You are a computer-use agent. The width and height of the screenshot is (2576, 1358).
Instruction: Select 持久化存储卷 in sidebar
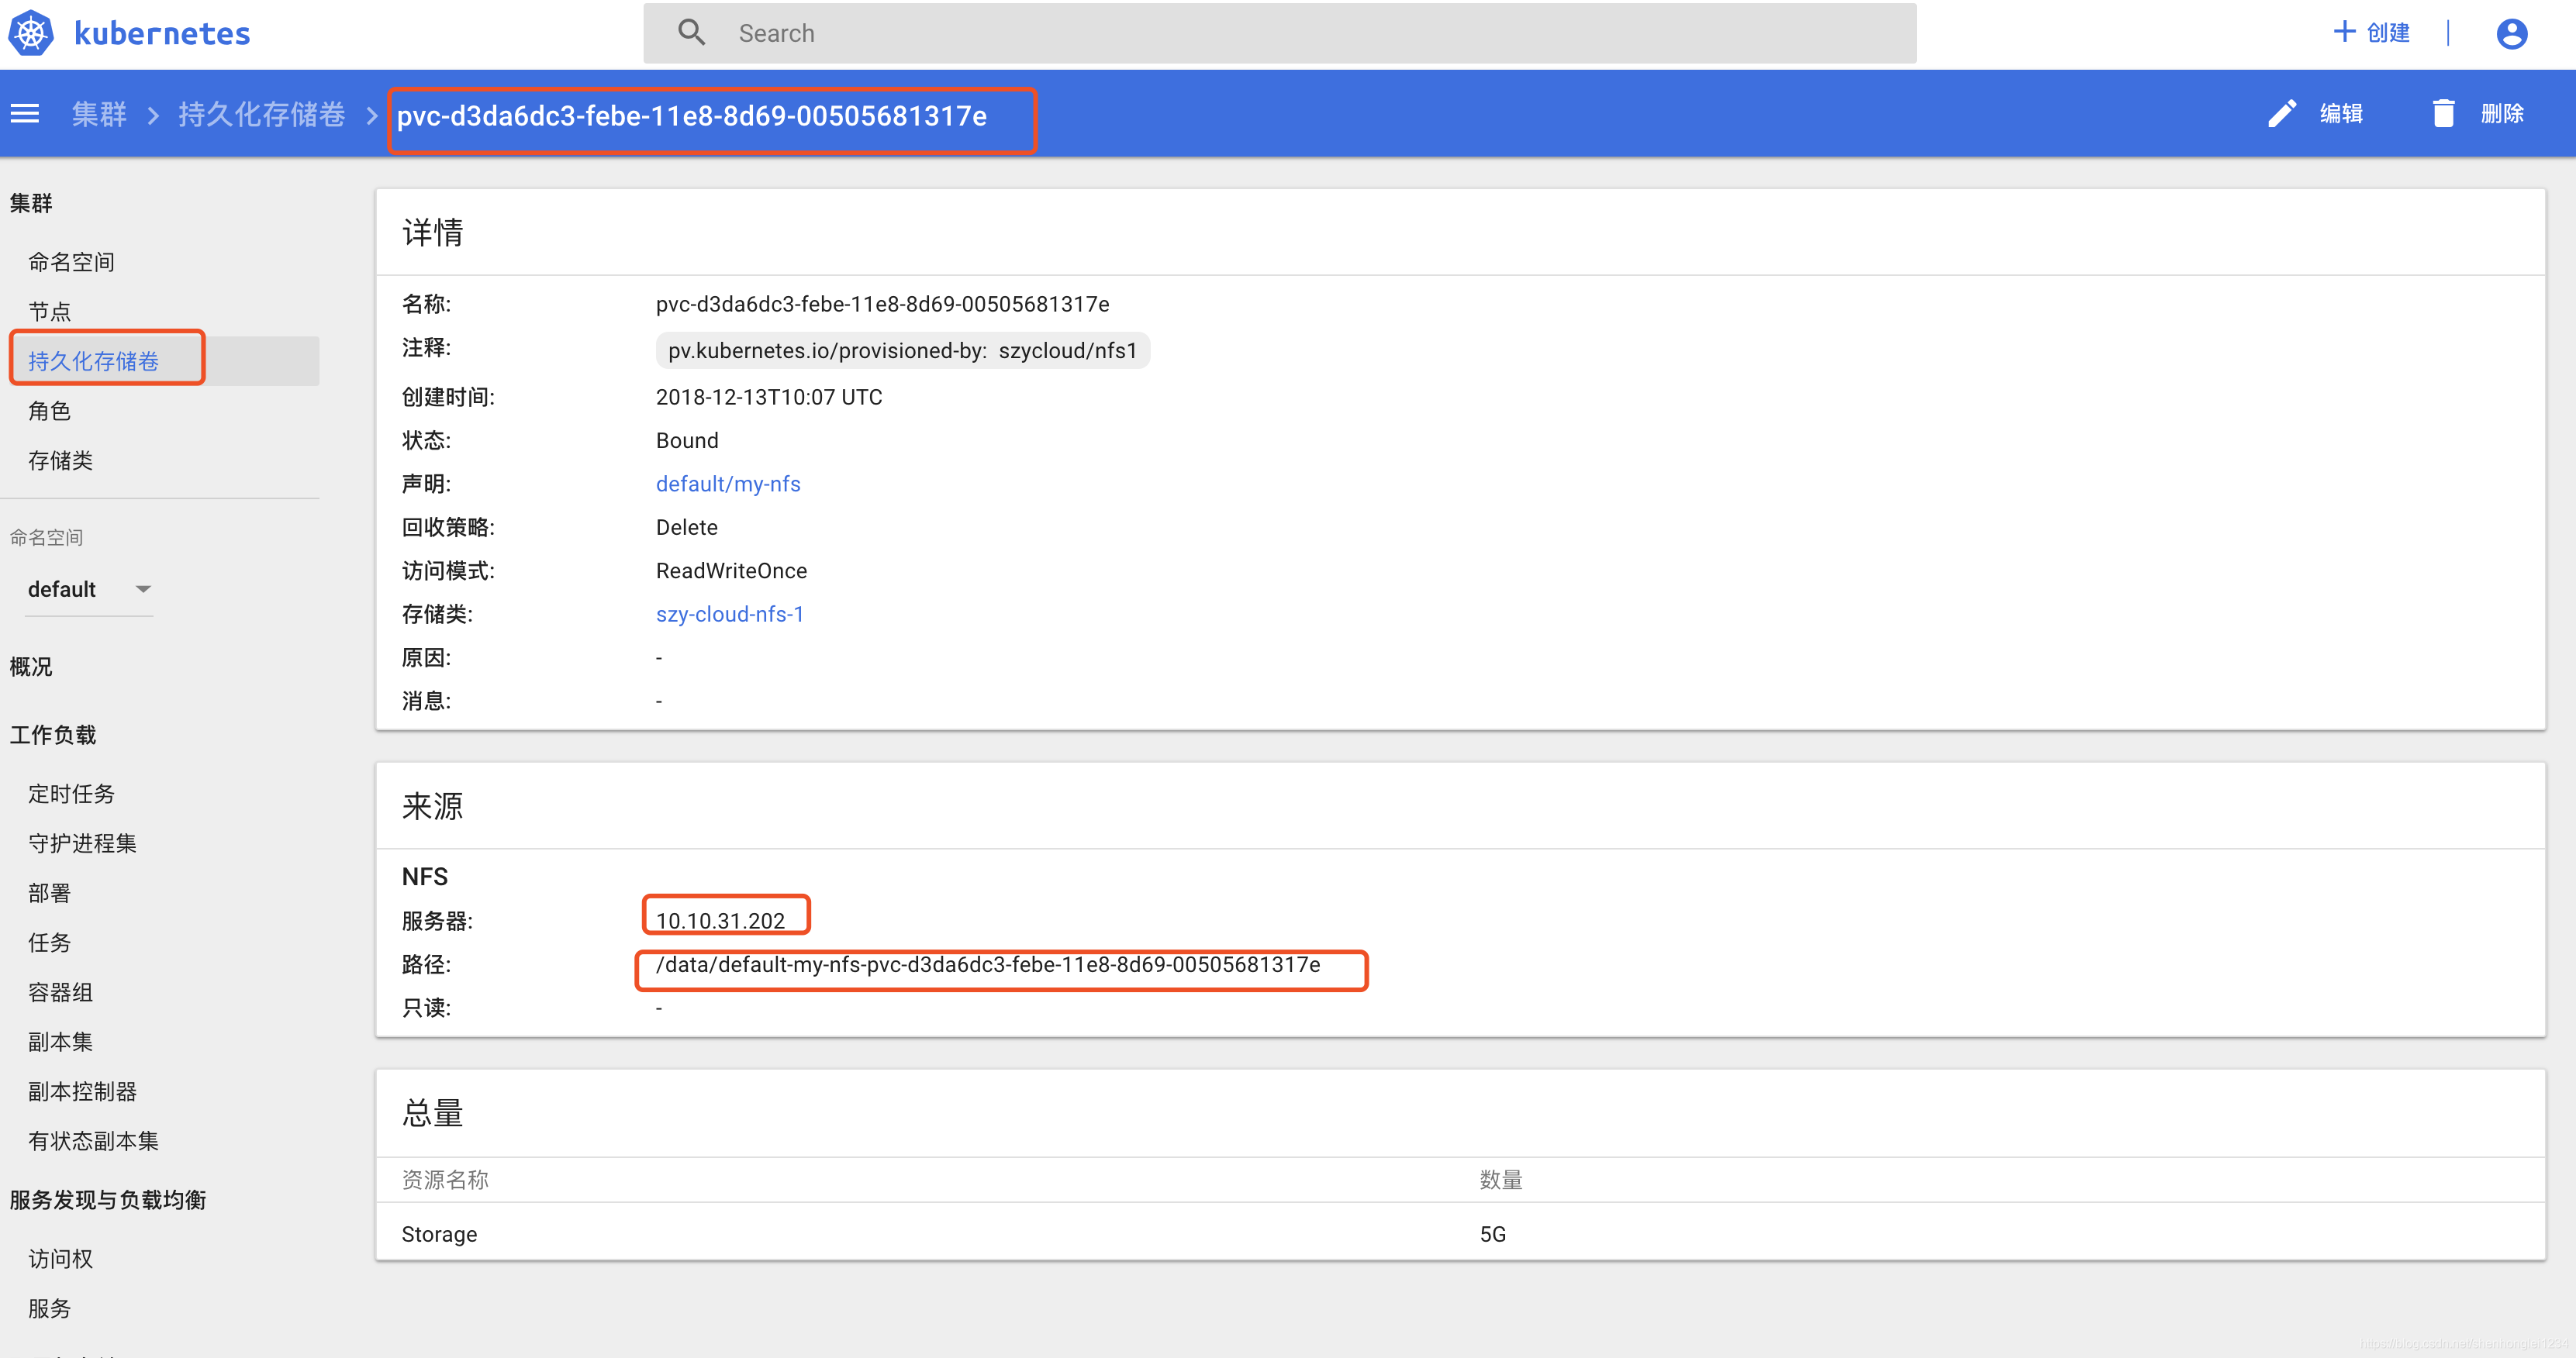pos(94,360)
